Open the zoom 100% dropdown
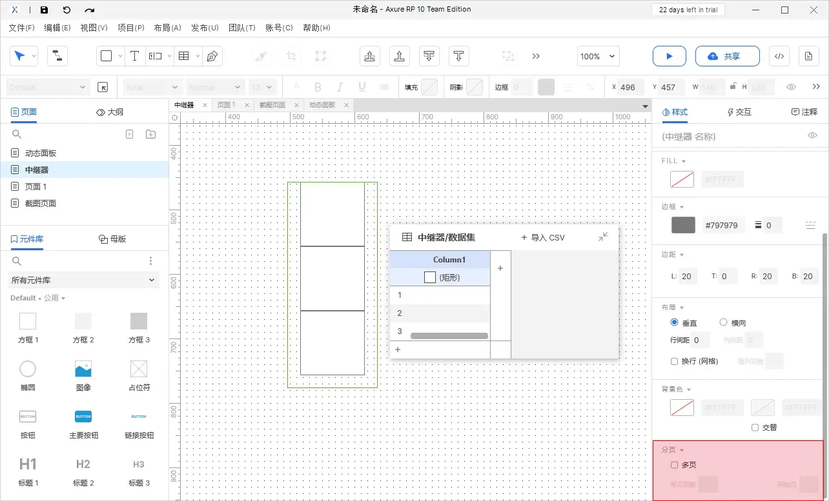The image size is (829, 501). click(x=598, y=56)
